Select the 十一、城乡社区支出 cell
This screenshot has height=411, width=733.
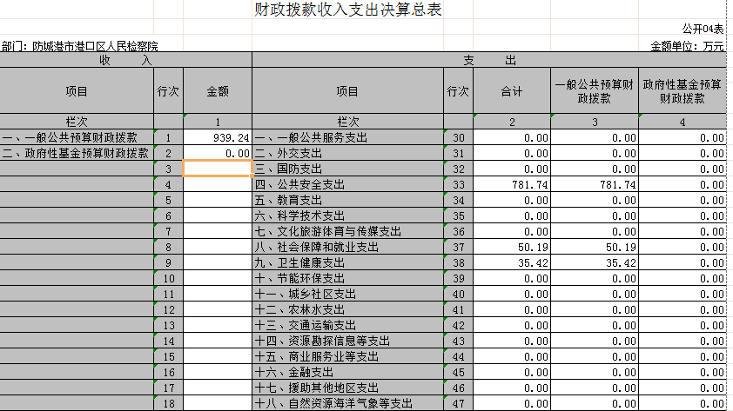(x=348, y=294)
